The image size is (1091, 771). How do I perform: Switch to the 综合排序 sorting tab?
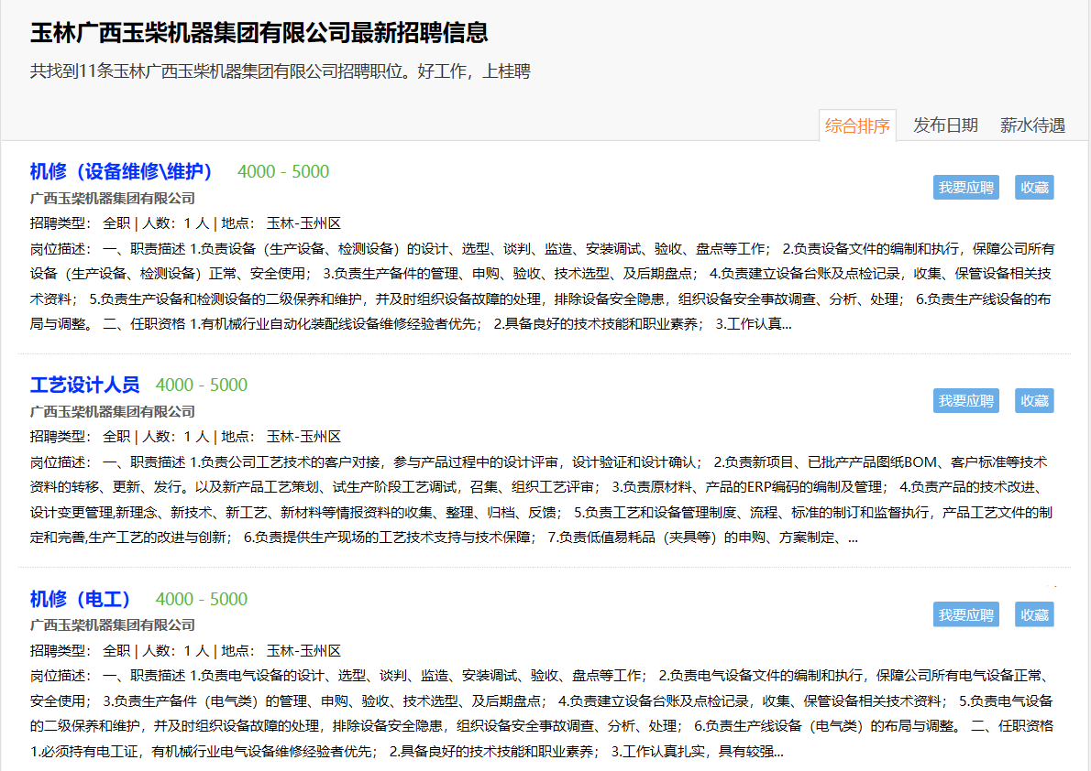pos(857,126)
